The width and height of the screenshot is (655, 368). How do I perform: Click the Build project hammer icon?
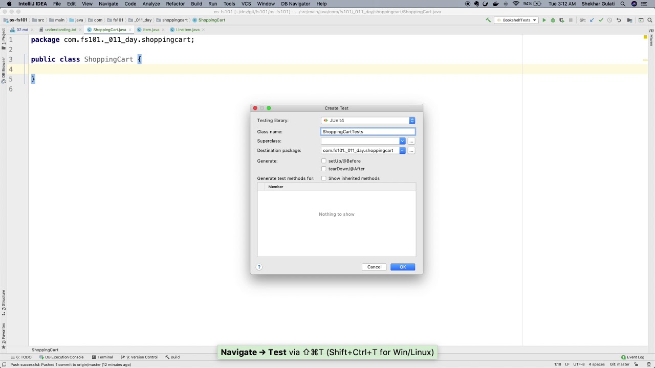[488, 20]
